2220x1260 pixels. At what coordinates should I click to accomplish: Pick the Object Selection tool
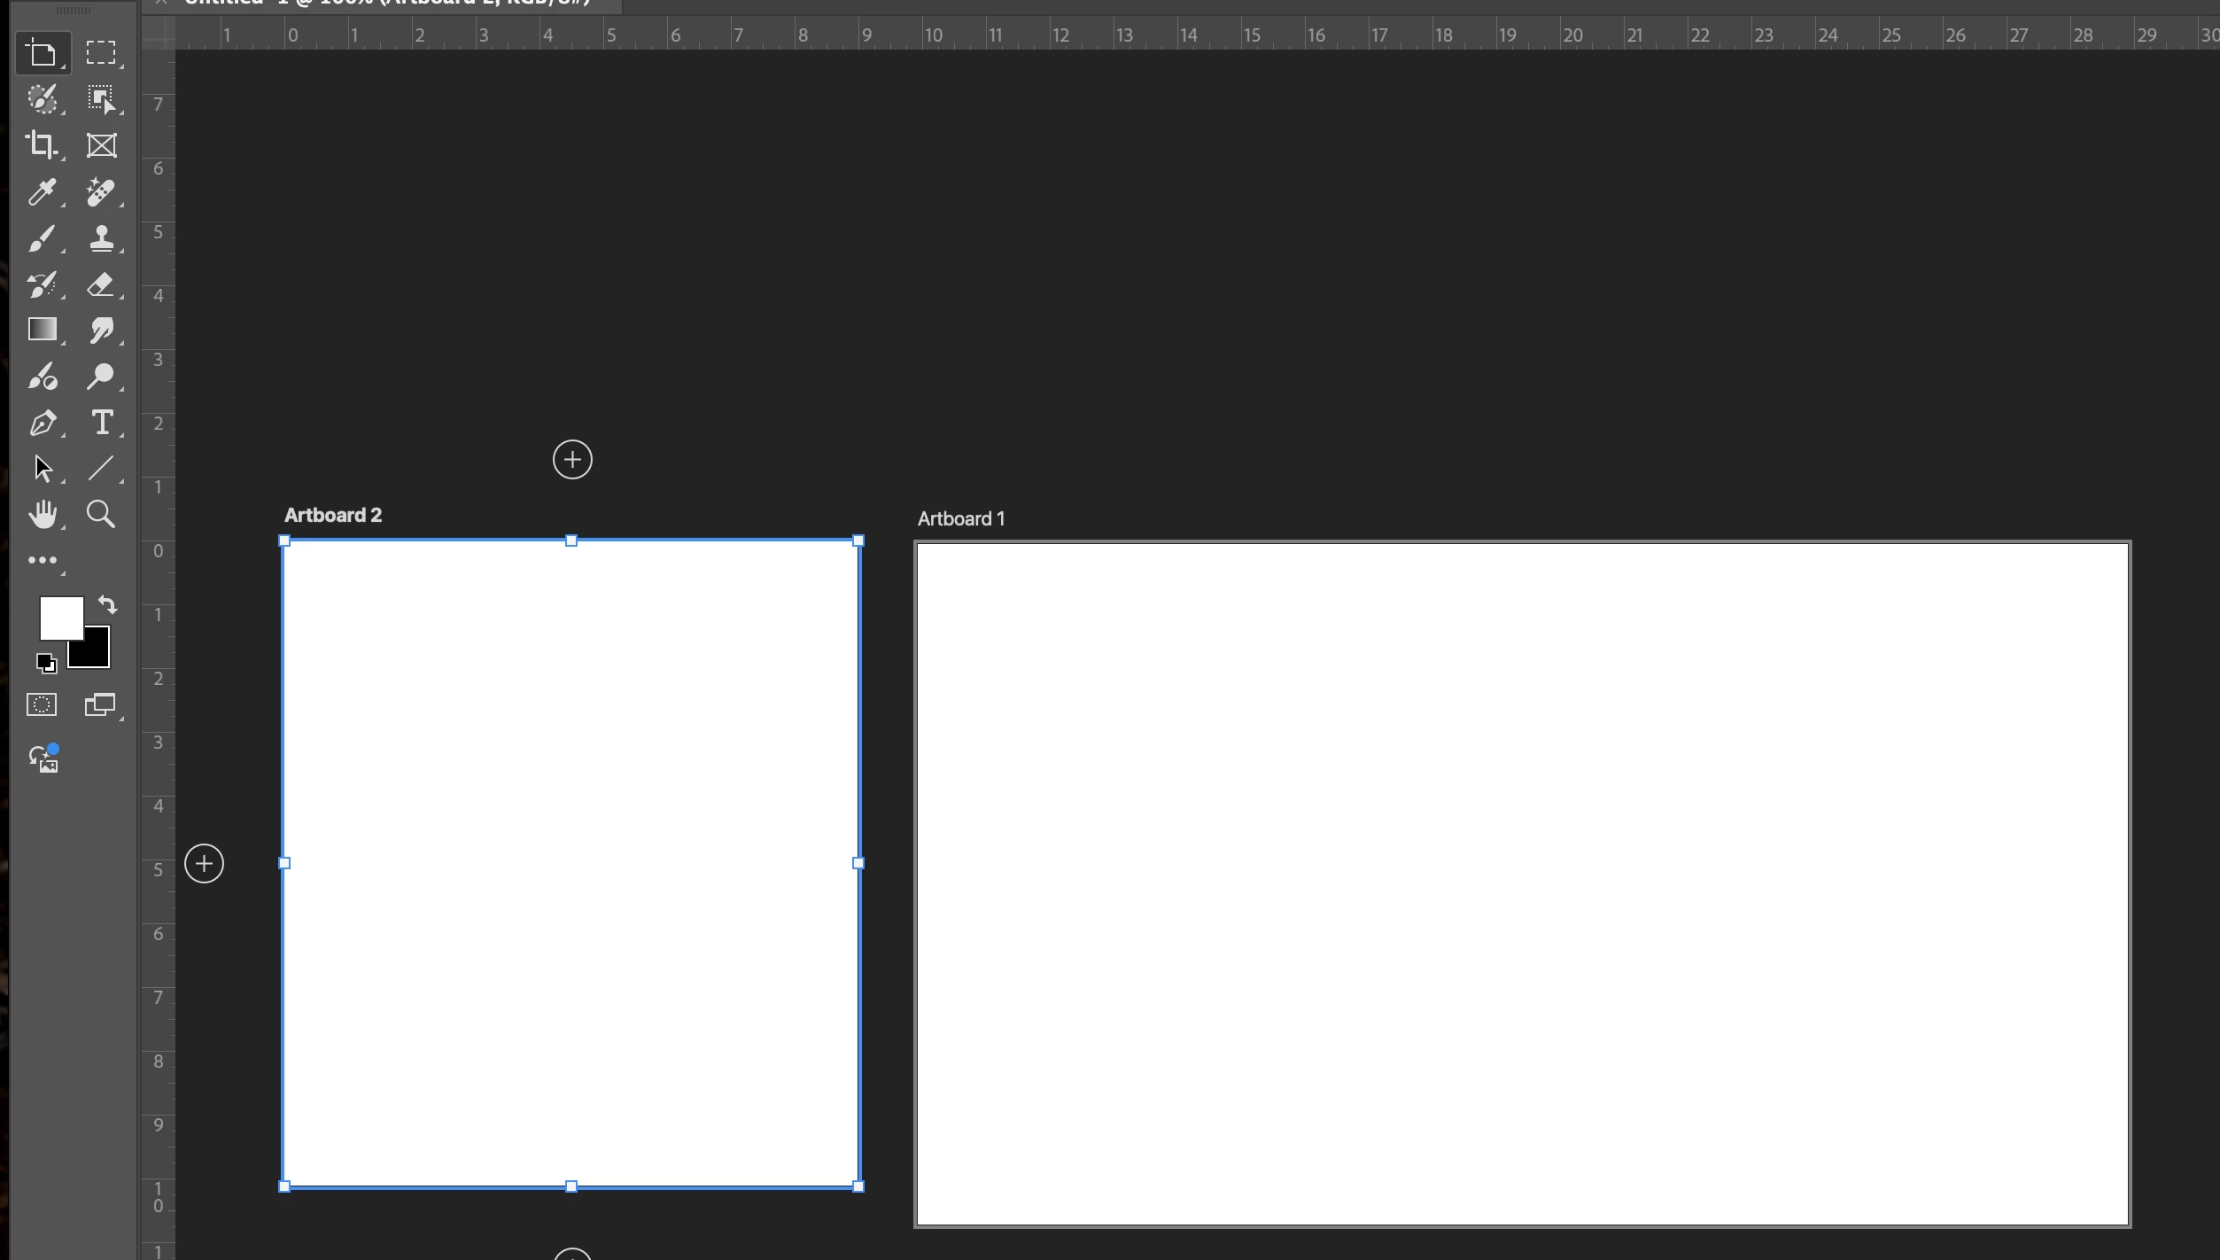[x=101, y=99]
